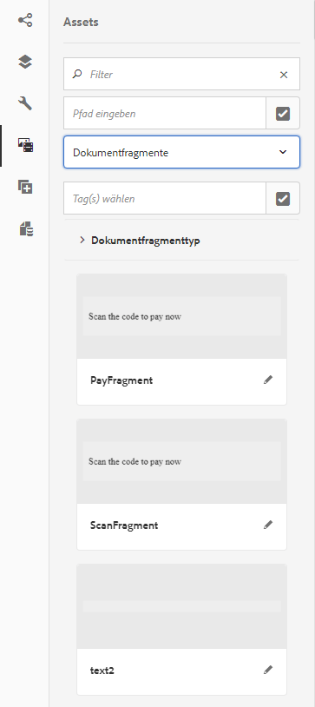Edit PayFragment with pencil icon
The width and height of the screenshot is (315, 707).
click(x=268, y=380)
